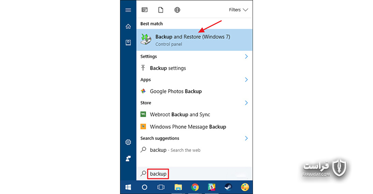Click the Apps section heading
This screenshot has width=373, height=194.
pos(145,80)
